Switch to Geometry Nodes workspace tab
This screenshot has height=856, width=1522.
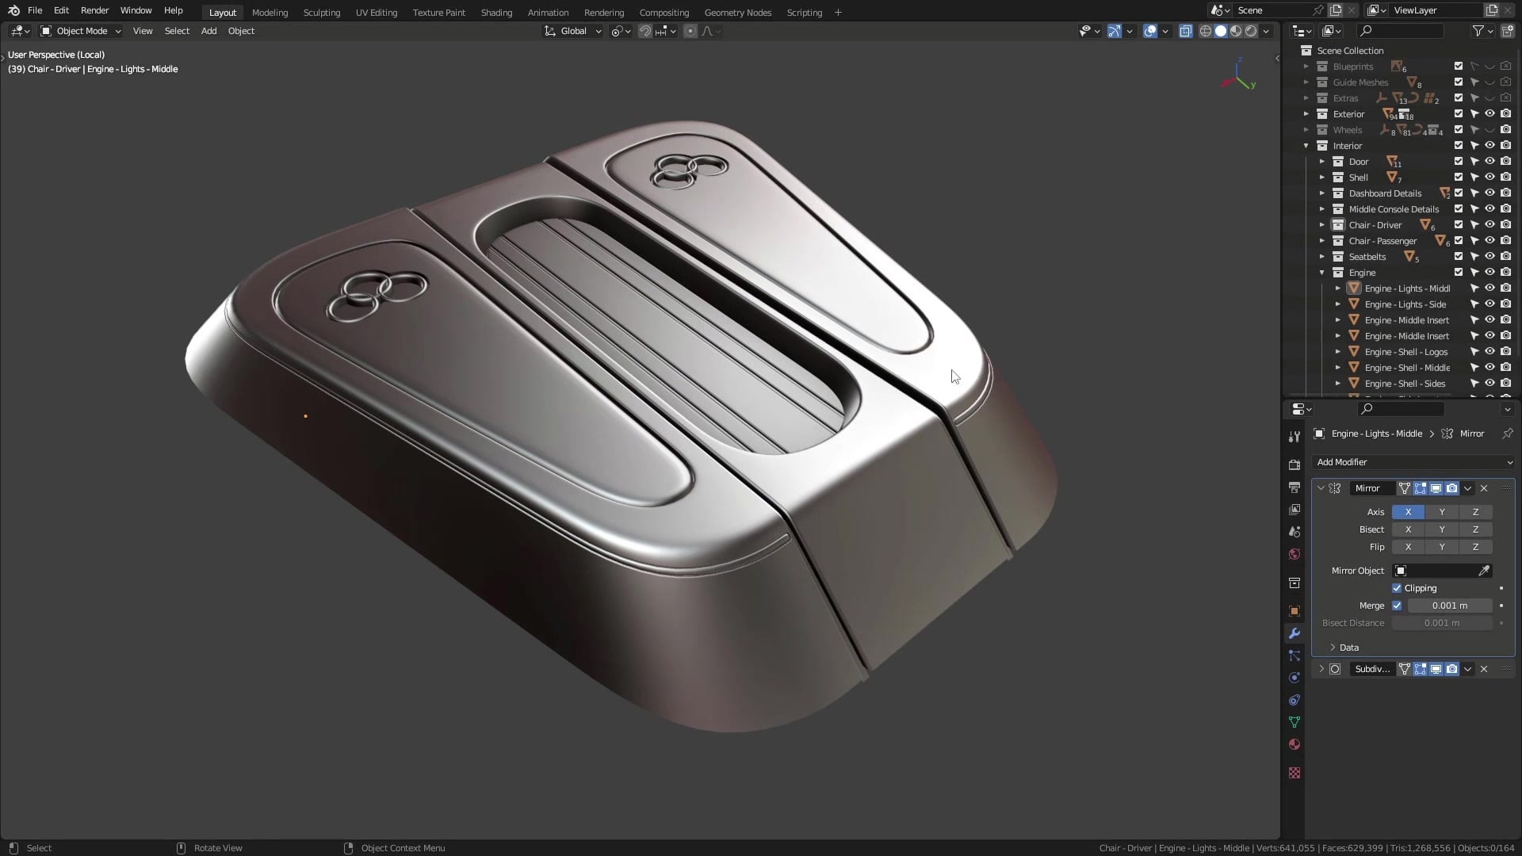point(737,12)
